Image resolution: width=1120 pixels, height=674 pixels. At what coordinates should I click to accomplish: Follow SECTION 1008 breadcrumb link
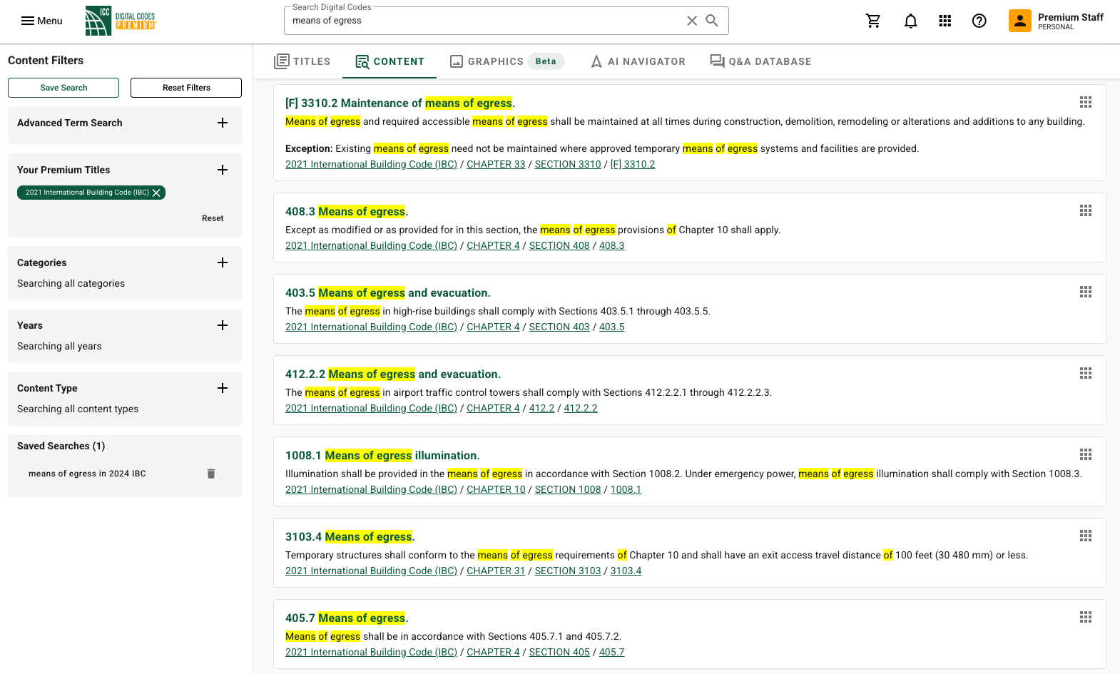[x=568, y=489]
